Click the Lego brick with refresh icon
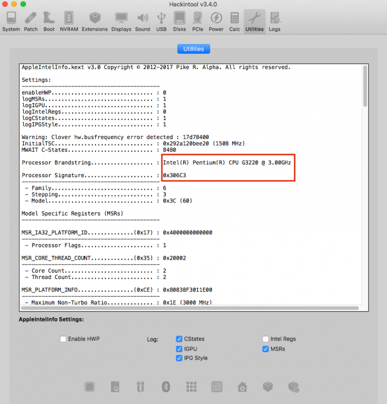Screen dimensions: 387x404 point(294,387)
